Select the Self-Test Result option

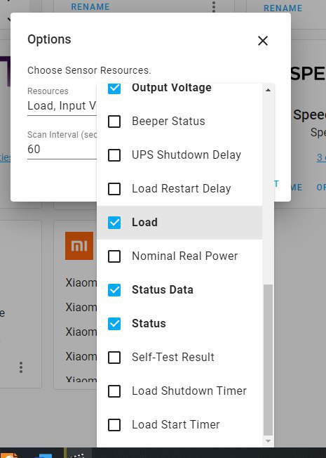coord(114,358)
